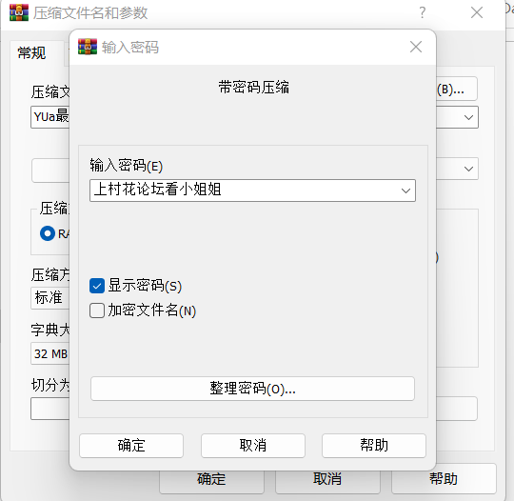Confirm password with dialog 确定 button
514x501 pixels.
[x=131, y=446]
